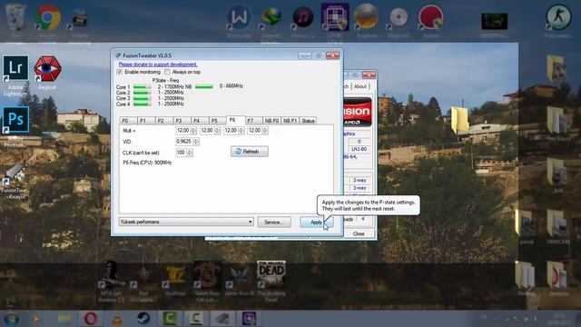Screen dimensions: 581x327
Task: Click the CLK value field 100
Action: (182, 153)
